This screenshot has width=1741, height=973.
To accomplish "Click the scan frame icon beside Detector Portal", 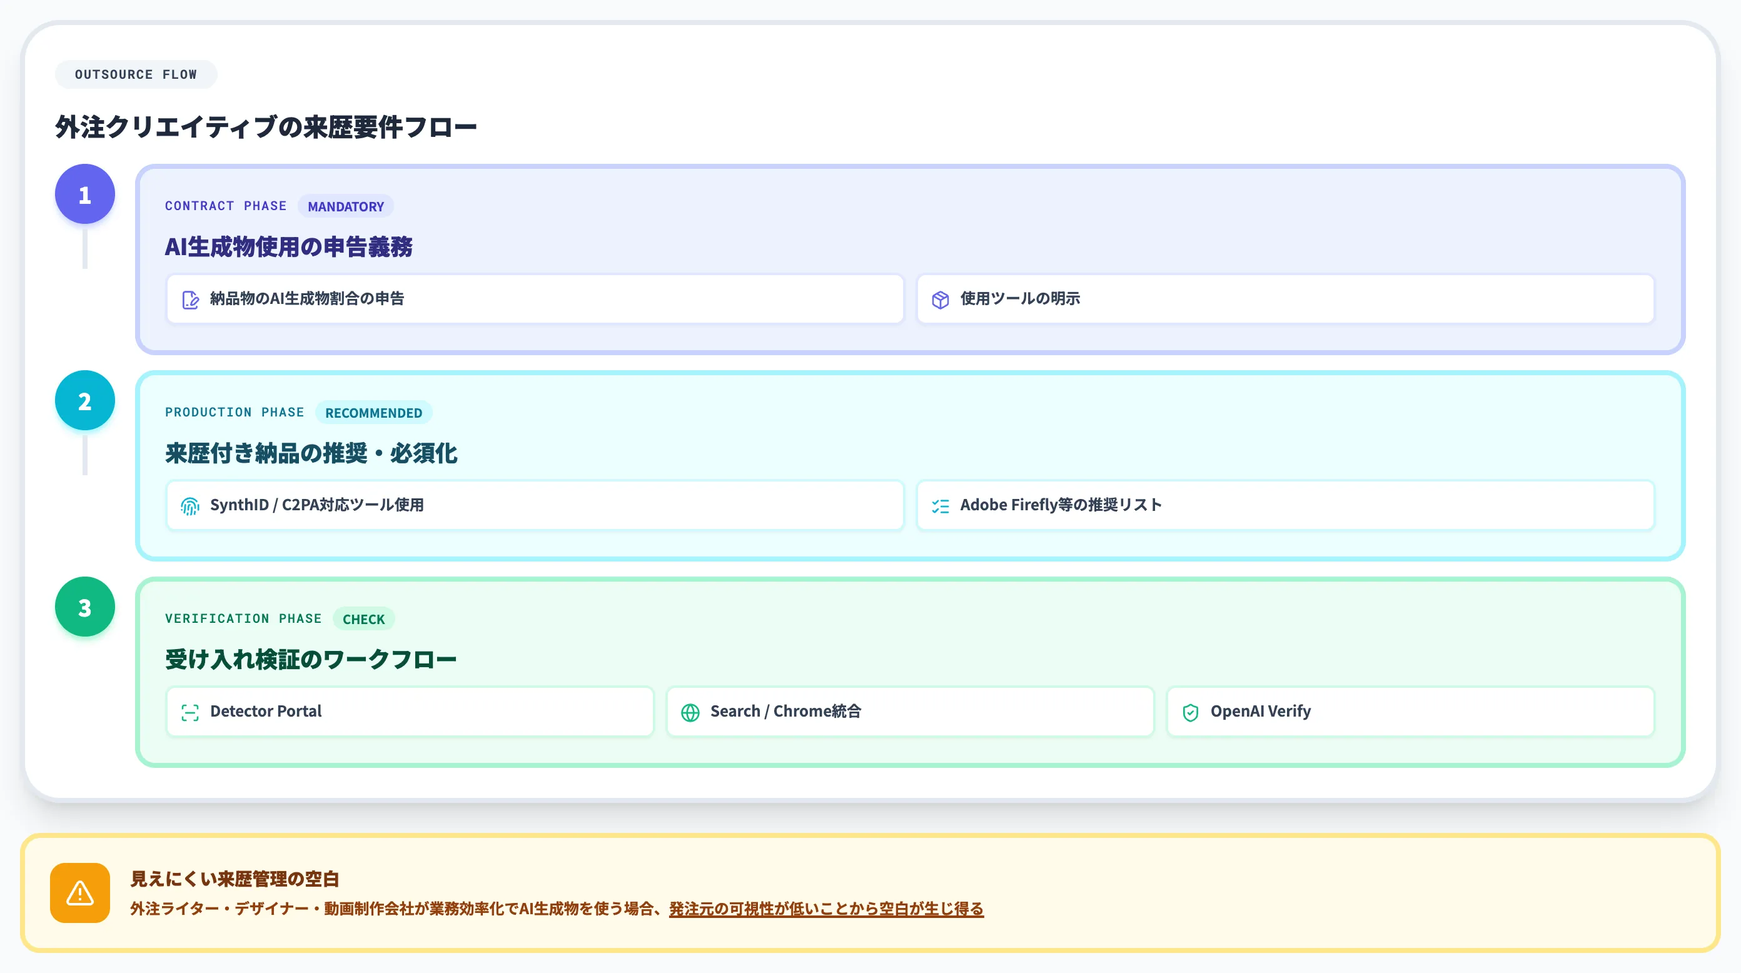I will click(x=190, y=712).
